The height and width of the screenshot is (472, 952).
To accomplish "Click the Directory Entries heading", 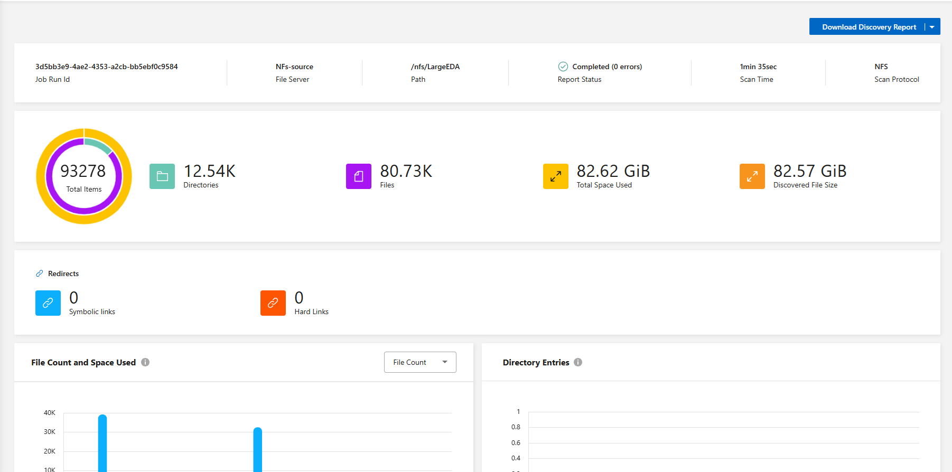I will 536,362.
